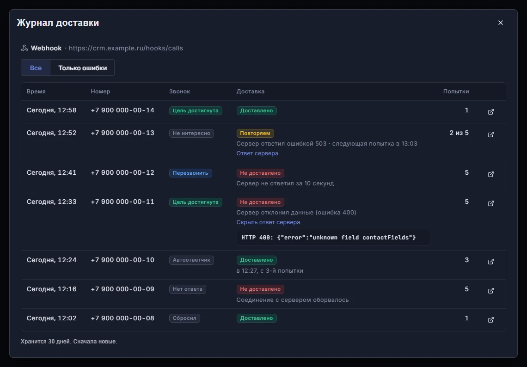This screenshot has height=367, width=527.
Task: Click phone number +7 900 000-00-10
Action: (123, 260)
